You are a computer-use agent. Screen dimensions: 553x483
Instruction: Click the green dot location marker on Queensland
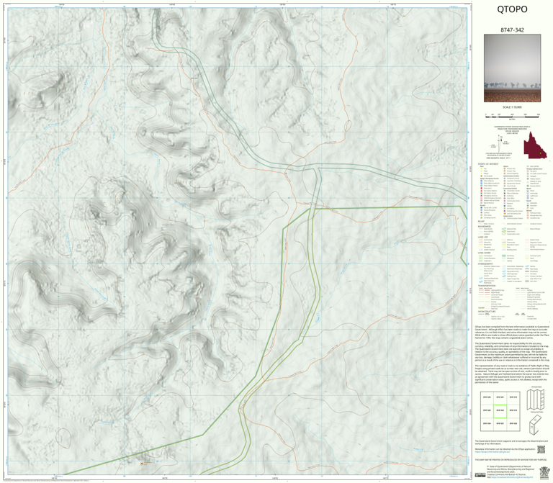540,153
